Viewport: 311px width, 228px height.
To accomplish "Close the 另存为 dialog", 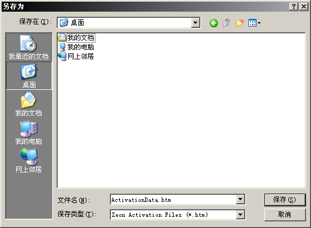I will pyautogui.click(x=304, y=7).
